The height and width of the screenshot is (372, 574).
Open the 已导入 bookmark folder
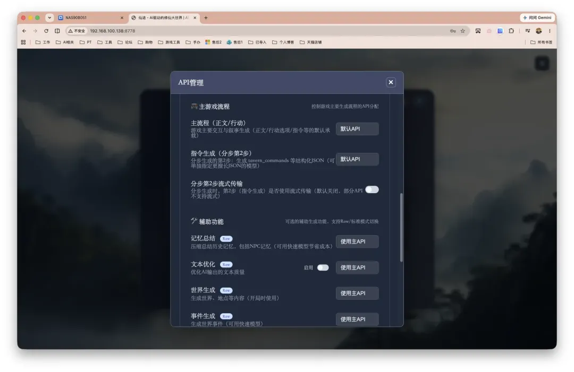[x=257, y=42]
